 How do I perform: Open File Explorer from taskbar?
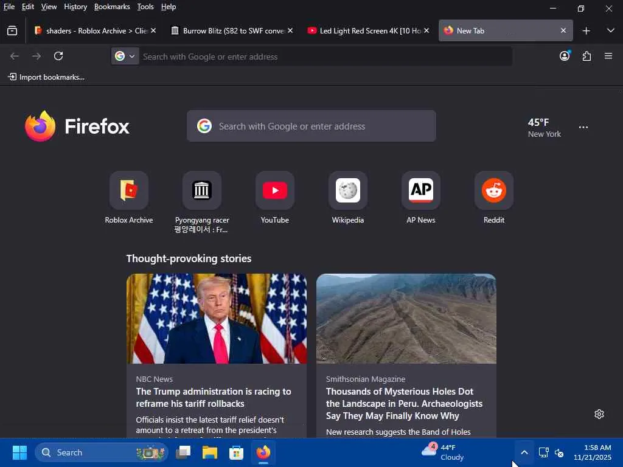coord(210,452)
